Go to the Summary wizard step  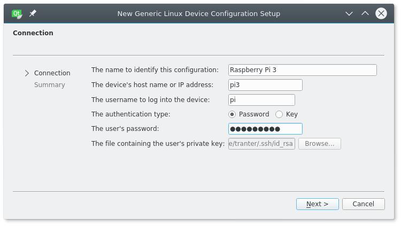pos(49,85)
